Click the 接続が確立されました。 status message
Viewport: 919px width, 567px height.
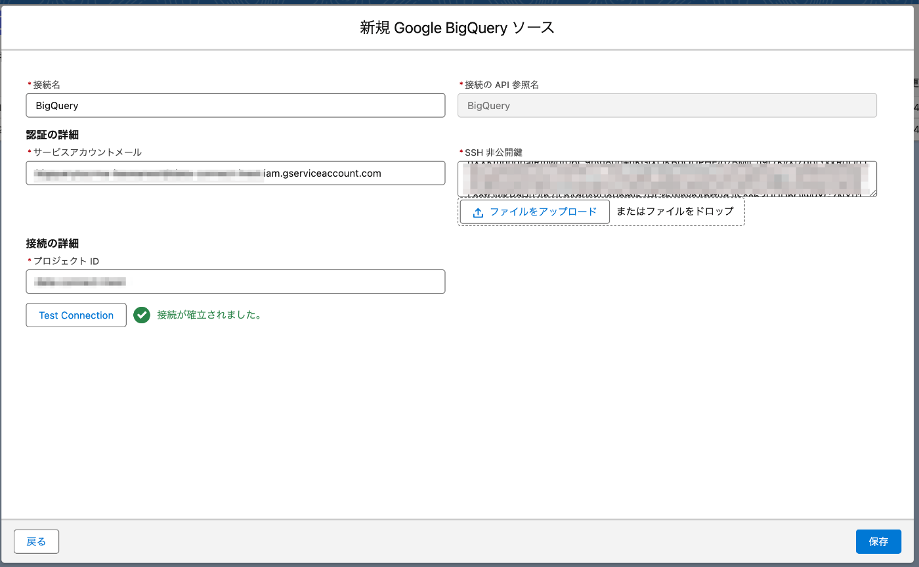tap(210, 315)
